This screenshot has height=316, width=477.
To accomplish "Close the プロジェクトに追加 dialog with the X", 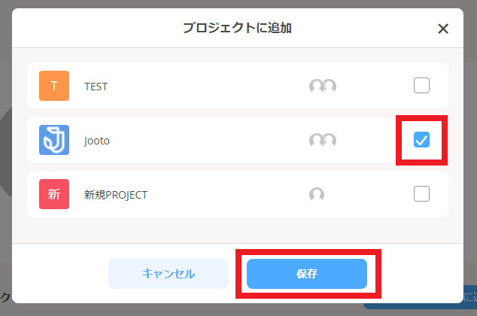I will coord(443,29).
